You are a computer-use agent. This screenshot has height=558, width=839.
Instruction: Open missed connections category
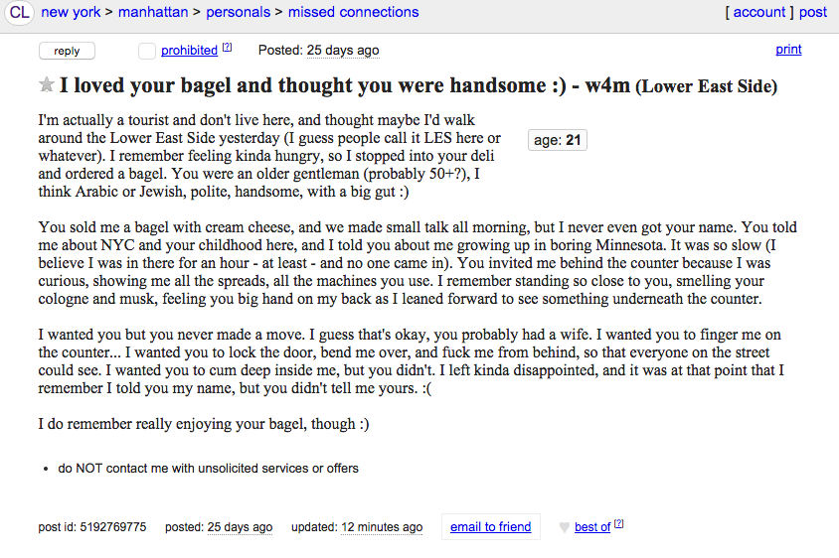[353, 13]
